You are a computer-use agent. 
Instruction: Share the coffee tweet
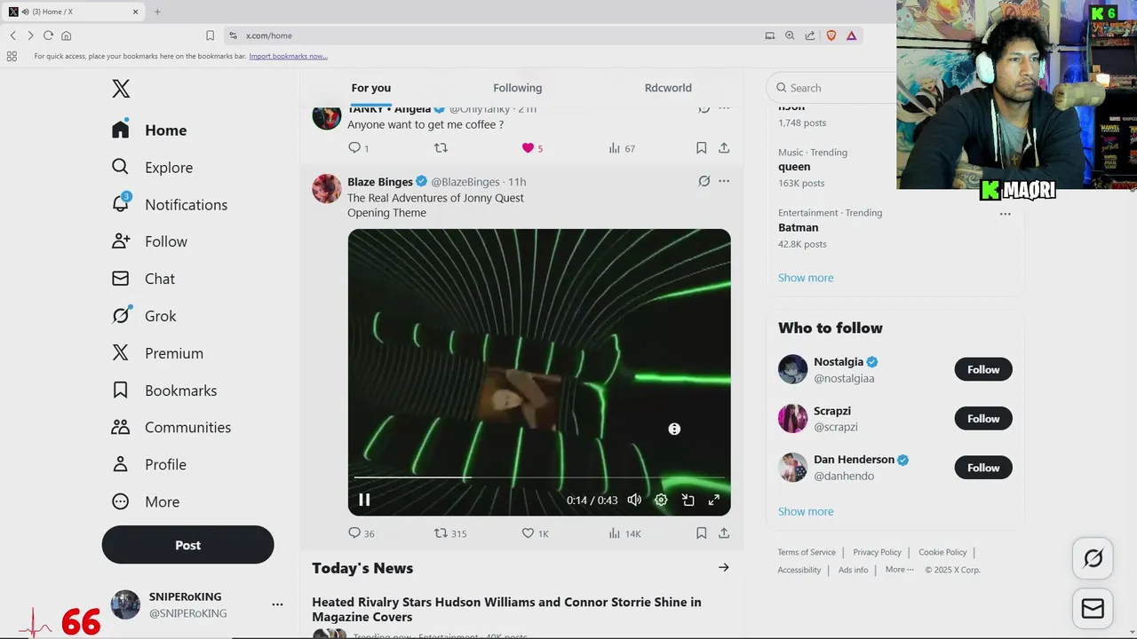724,148
